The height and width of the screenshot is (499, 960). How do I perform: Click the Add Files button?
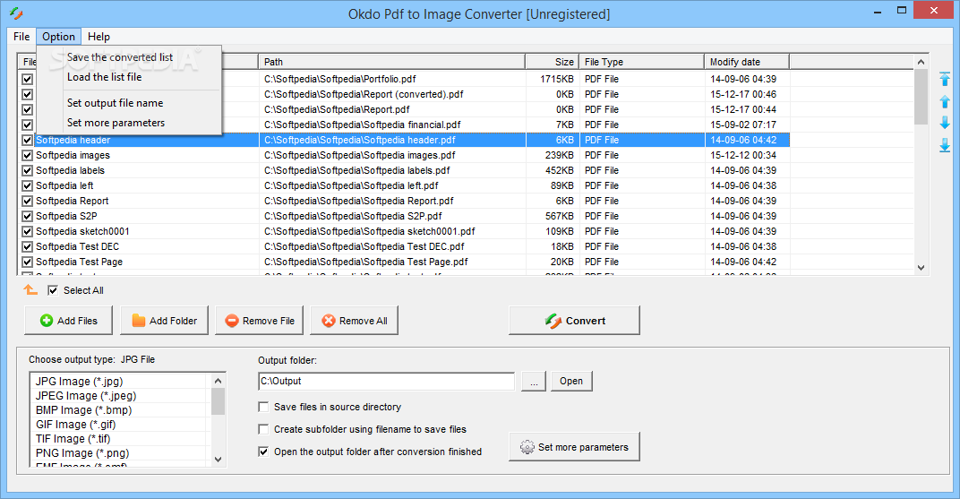pyautogui.click(x=69, y=320)
